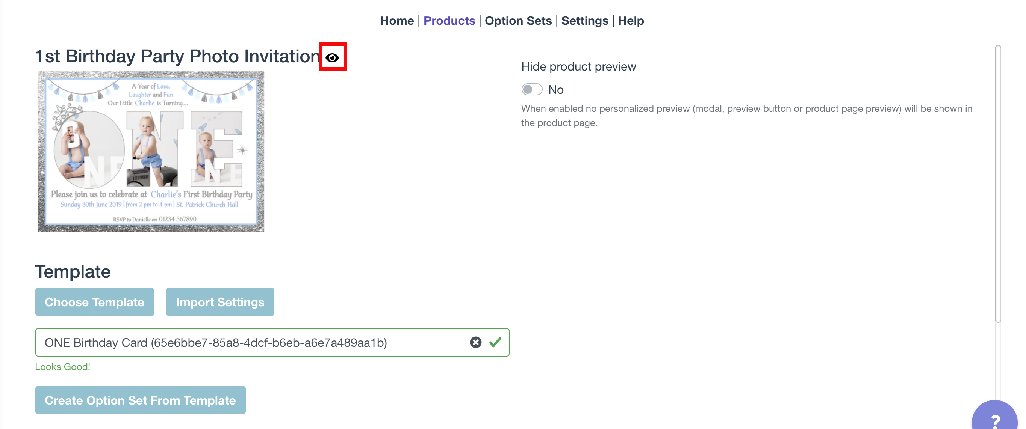1026x429 pixels.
Task: Click Create Option Set From Template
Action: point(140,400)
